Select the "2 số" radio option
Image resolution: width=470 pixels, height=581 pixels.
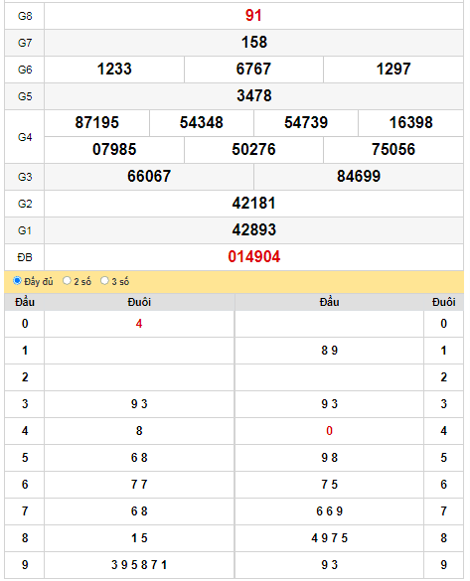coord(67,280)
